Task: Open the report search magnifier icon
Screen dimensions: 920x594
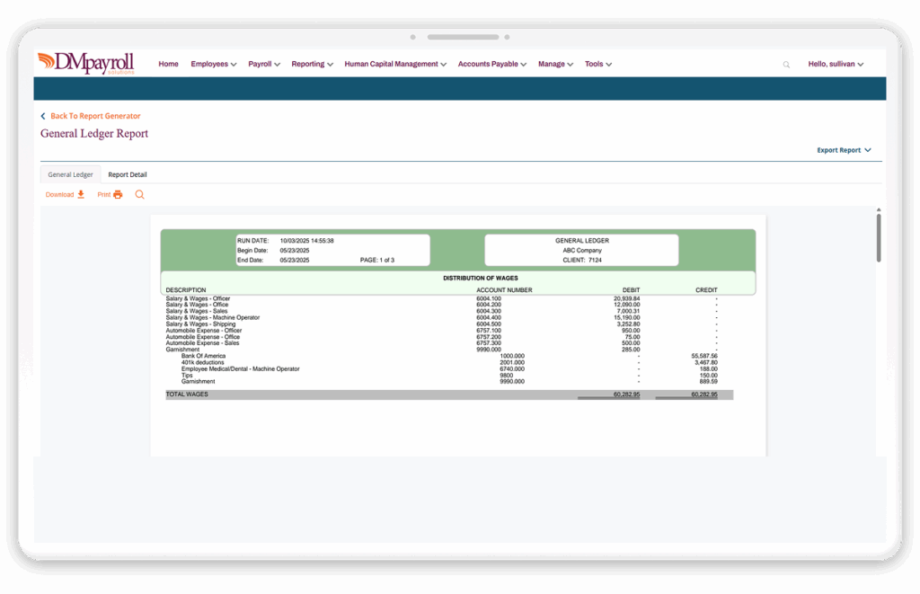Action: pos(139,194)
